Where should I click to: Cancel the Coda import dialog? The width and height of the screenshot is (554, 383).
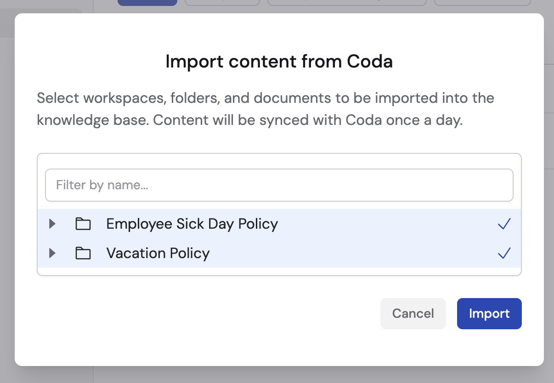point(413,313)
